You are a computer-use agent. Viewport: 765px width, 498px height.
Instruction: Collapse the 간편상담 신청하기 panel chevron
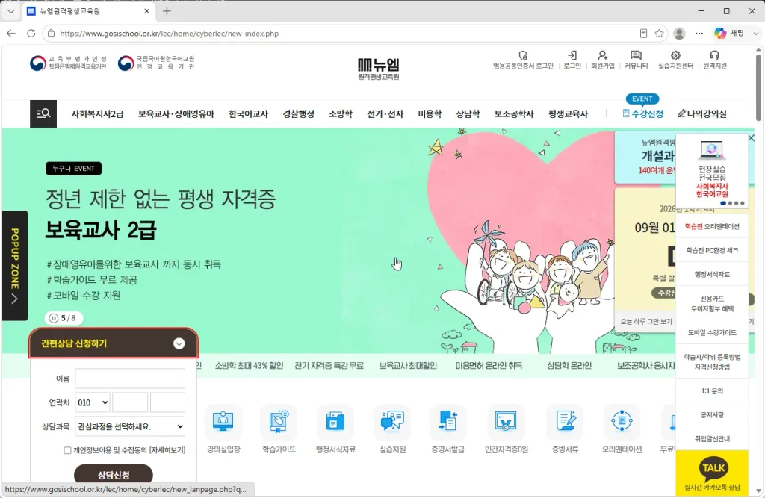(179, 343)
